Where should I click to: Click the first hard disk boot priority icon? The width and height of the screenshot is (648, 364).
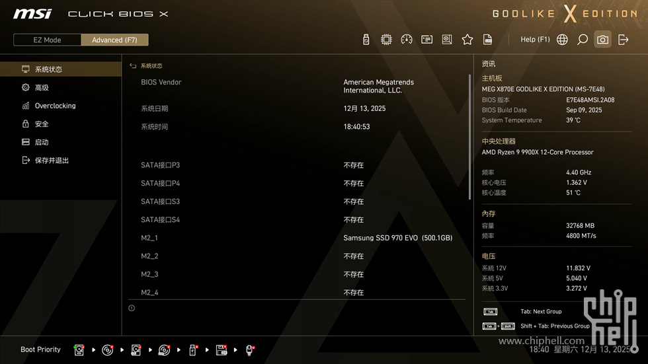79,349
